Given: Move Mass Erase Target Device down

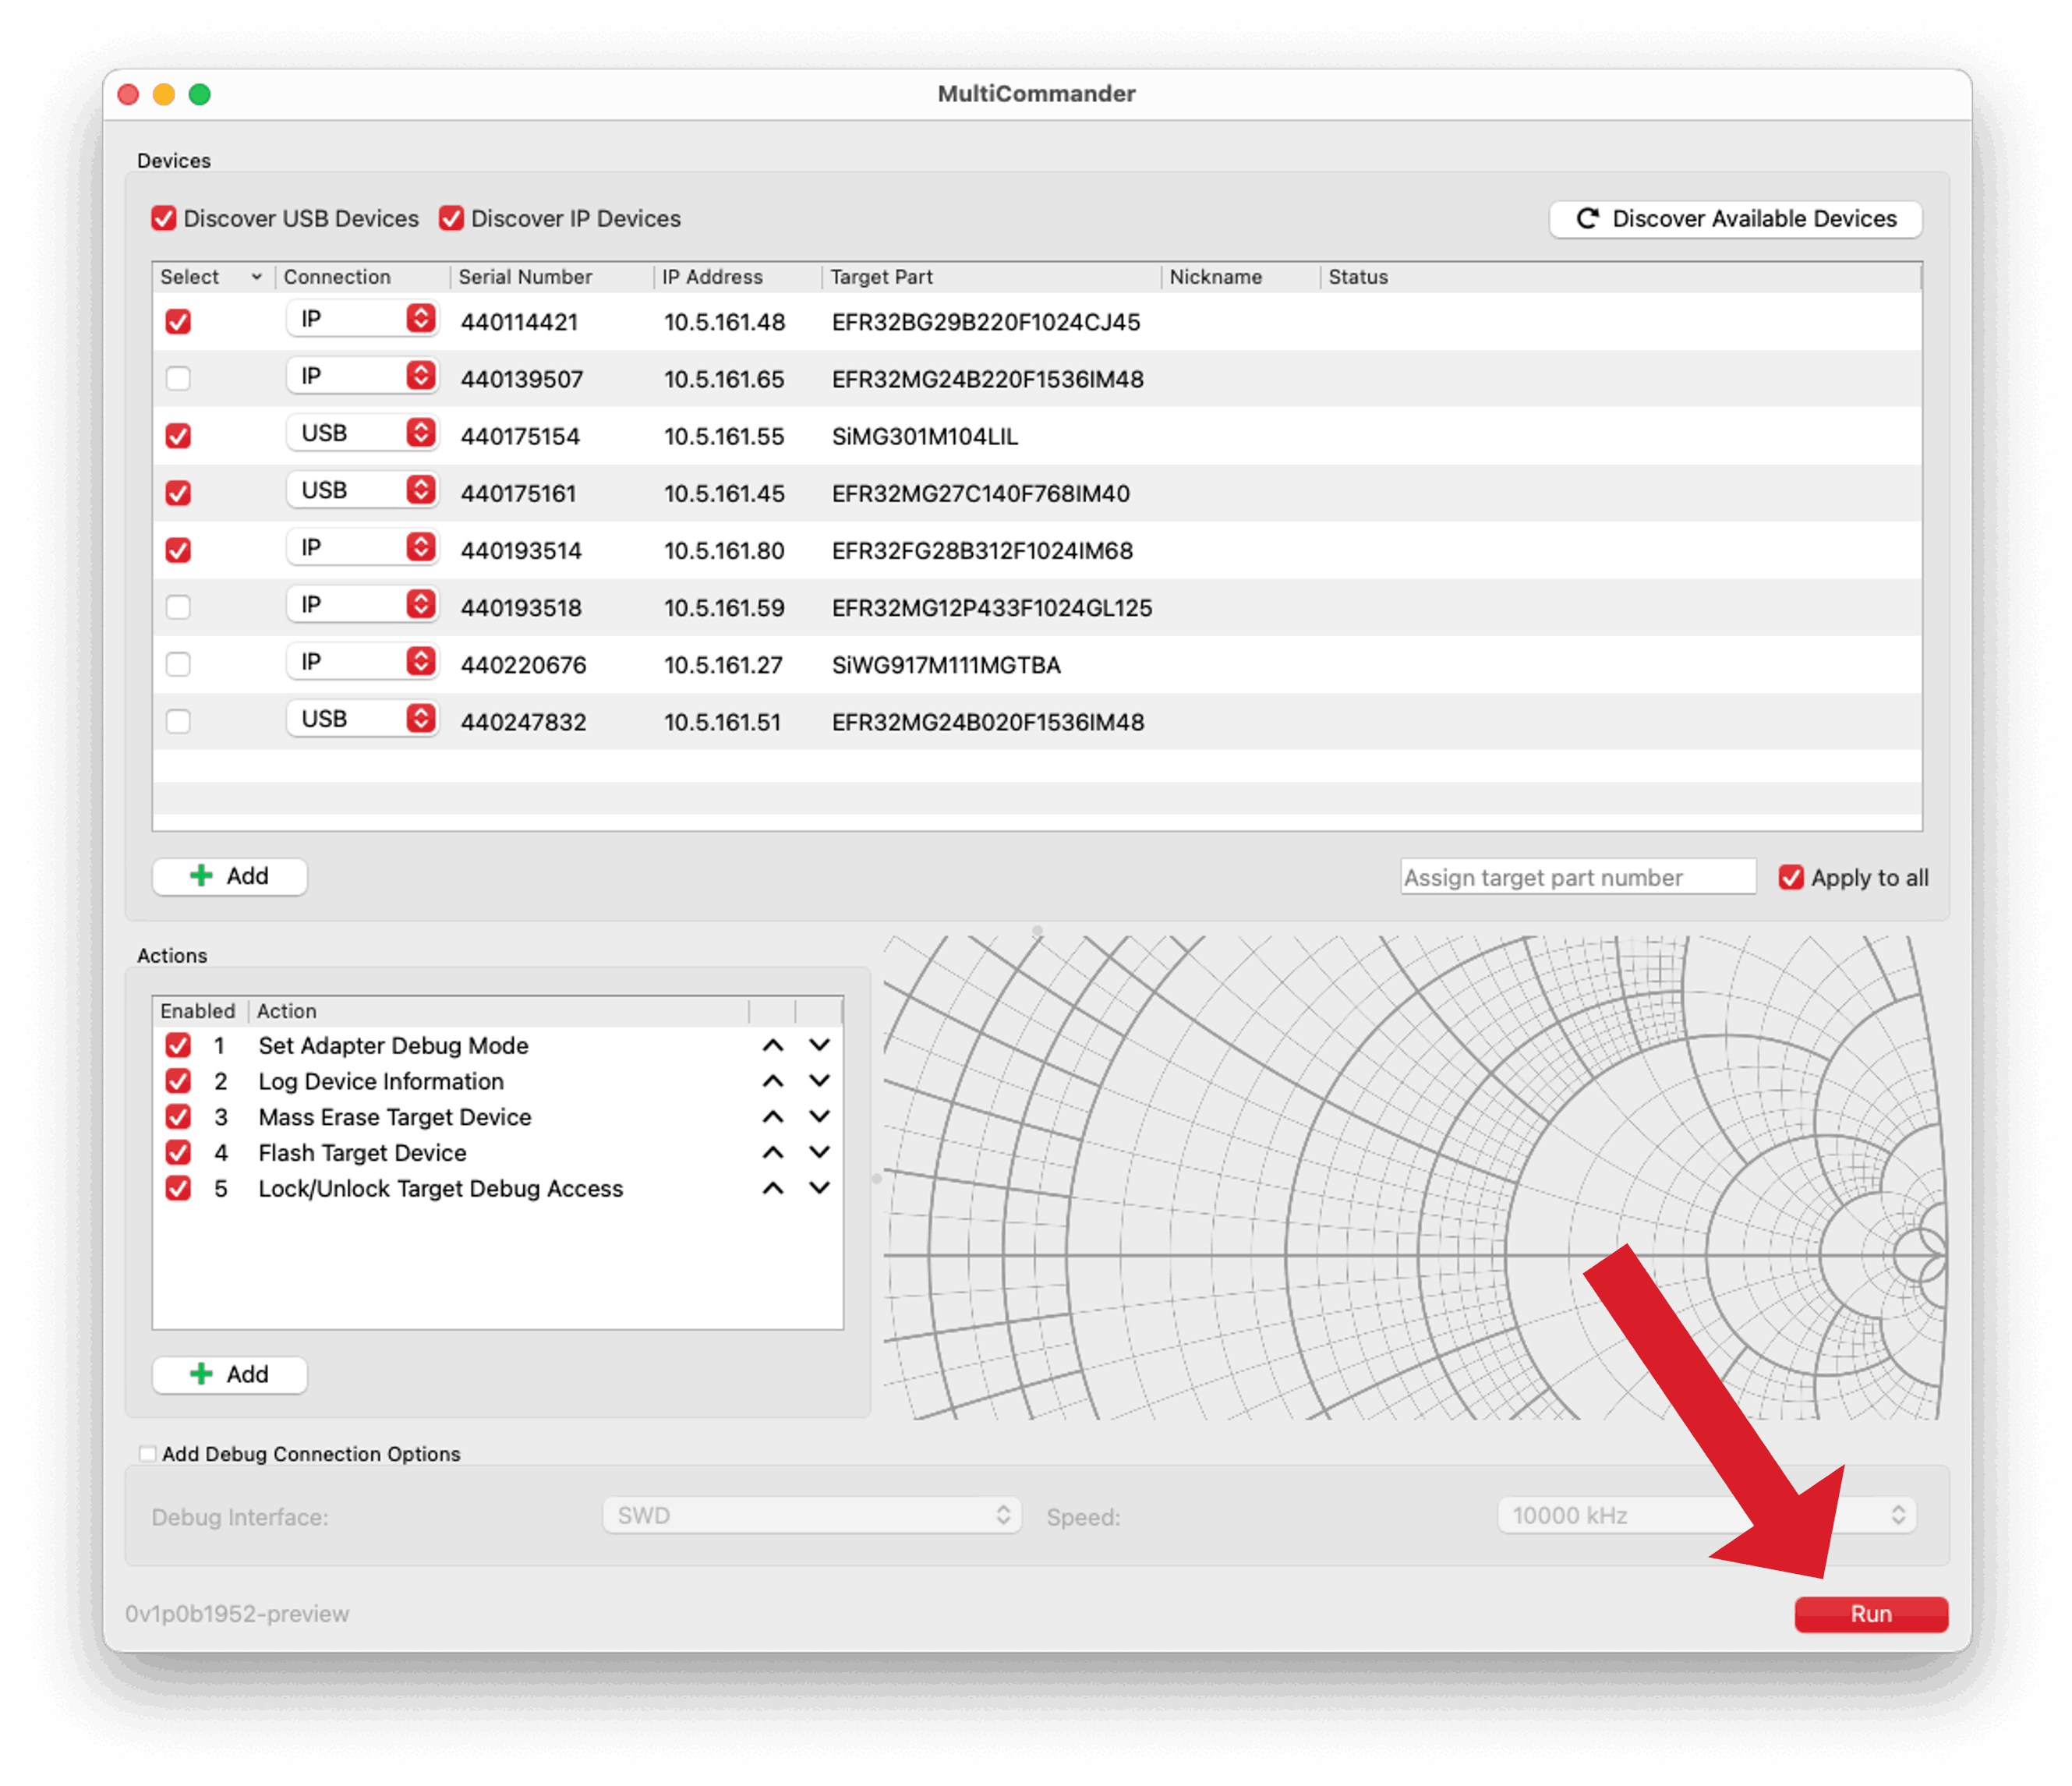Looking at the screenshot, I should [819, 1117].
